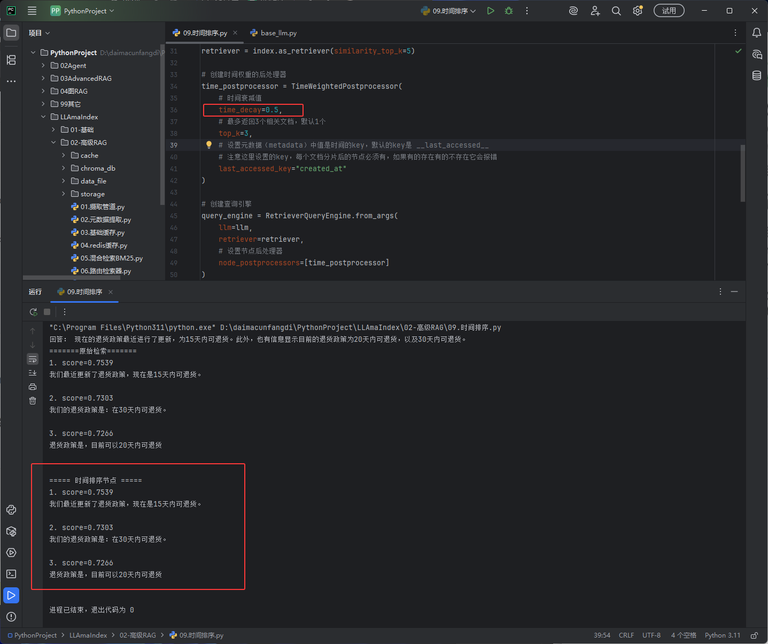This screenshot has width=768, height=644.
Task: Clear all console output trash icon
Action: (33, 401)
